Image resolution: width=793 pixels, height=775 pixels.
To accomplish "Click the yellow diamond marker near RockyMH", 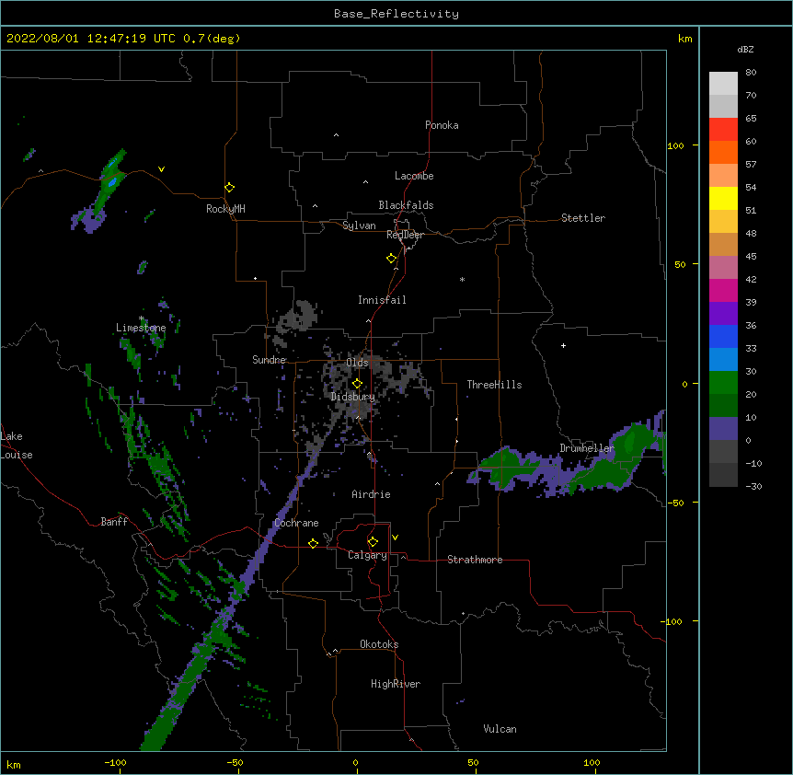I will (230, 188).
